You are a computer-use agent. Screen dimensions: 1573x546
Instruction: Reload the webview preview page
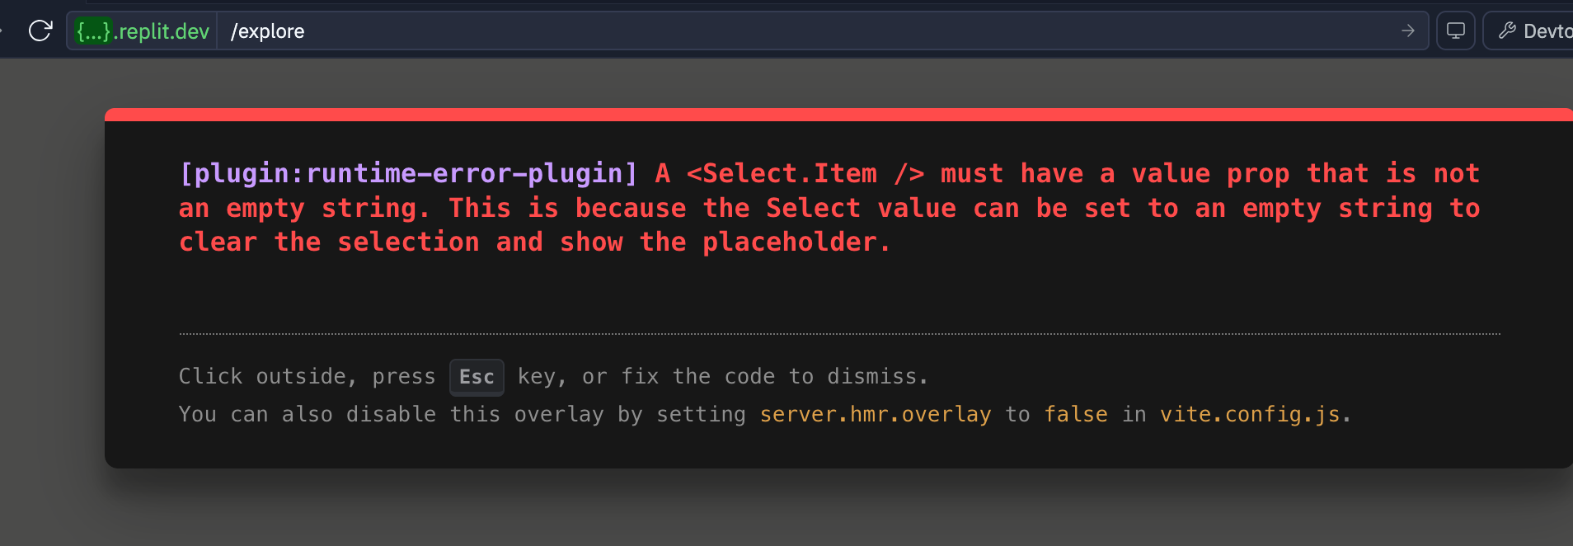pos(40,31)
